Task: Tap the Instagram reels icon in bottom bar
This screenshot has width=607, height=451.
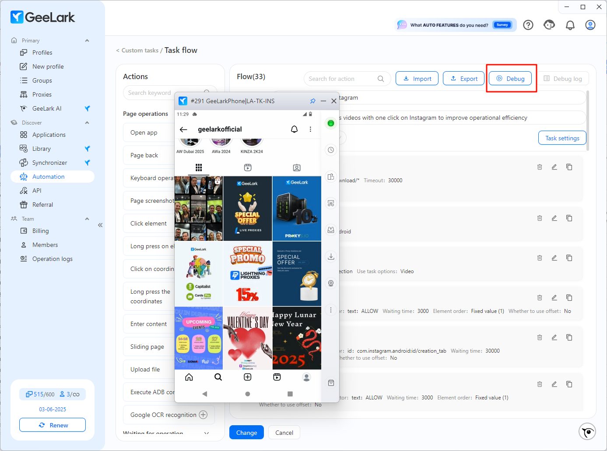Action: point(277,377)
